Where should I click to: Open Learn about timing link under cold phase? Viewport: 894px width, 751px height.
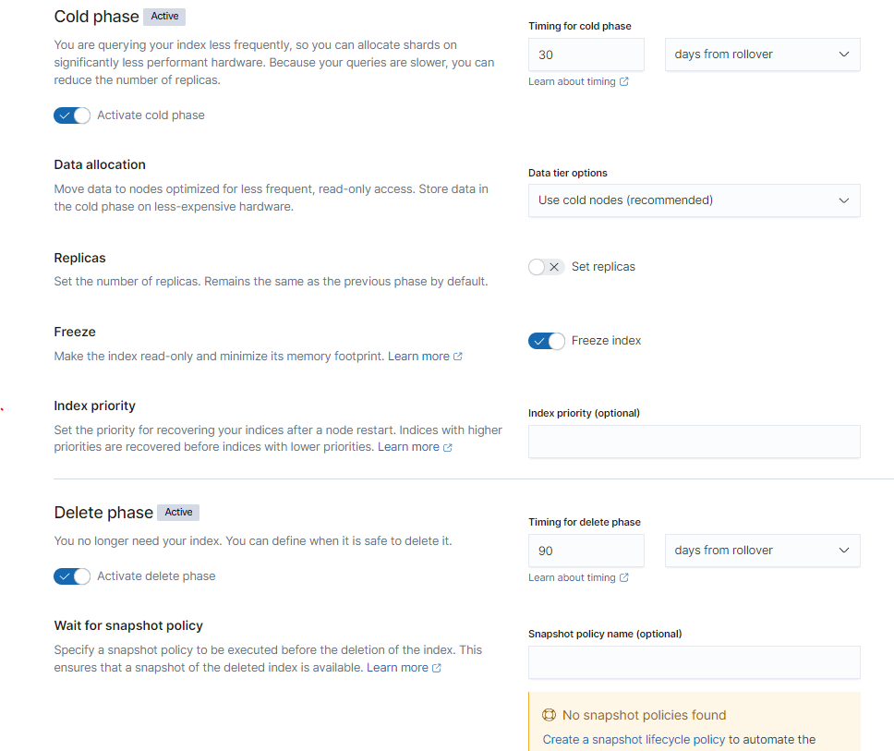[x=578, y=81]
